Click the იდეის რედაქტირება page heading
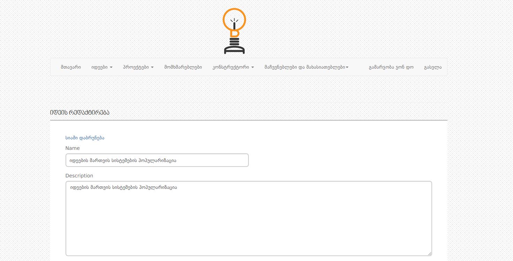This screenshot has width=513, height=261. click(80, 113)
